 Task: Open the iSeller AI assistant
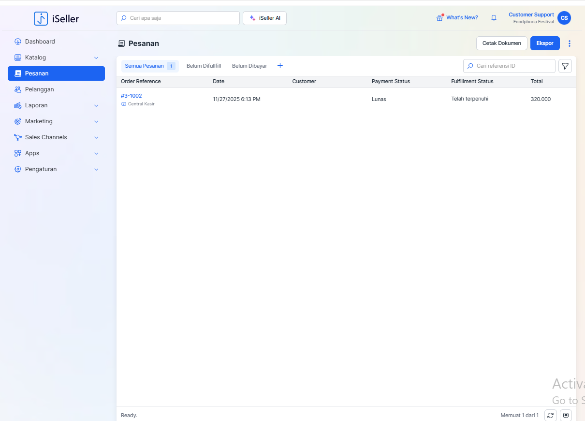(264, 18)
